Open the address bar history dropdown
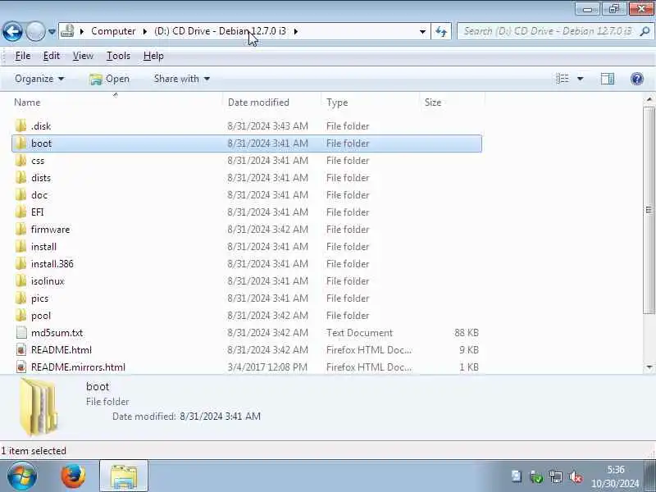The image size is (656, 492). [x=422, y=31]
